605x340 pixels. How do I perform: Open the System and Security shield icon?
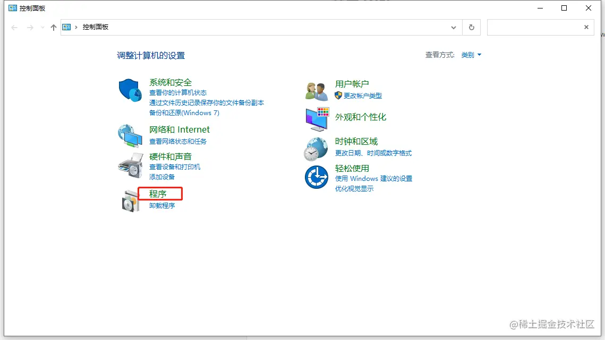click(x=130, y=90)
